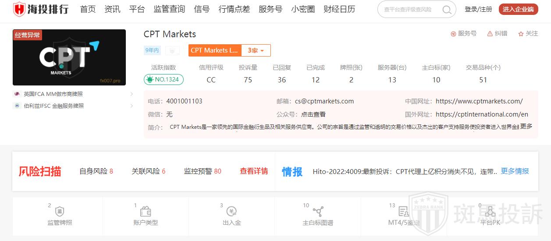Screen dimensions: 551x241
Task: Click the search magnifier icon
Action: click(447, 10)
